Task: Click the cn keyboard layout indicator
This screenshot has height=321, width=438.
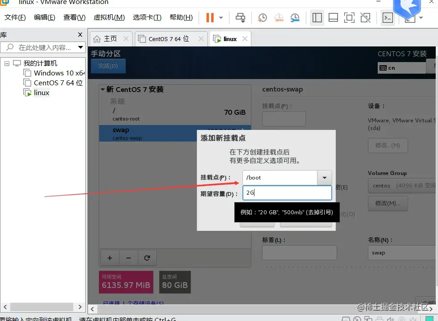Action: 402,68
